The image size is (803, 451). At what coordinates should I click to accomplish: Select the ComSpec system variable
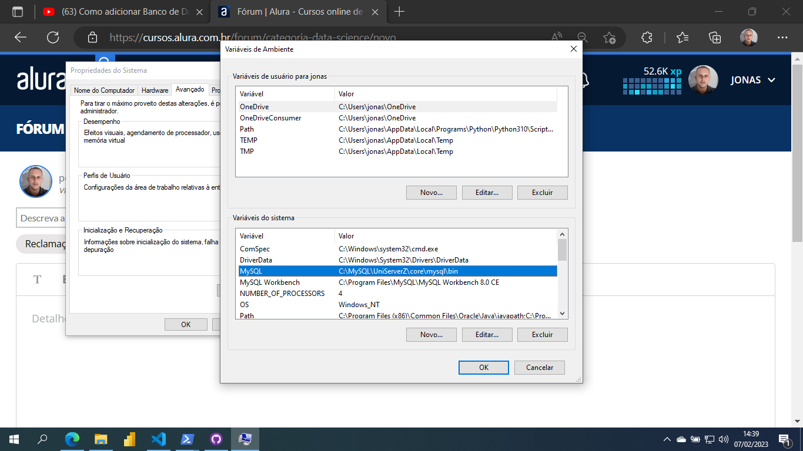[x=397, y=249]
